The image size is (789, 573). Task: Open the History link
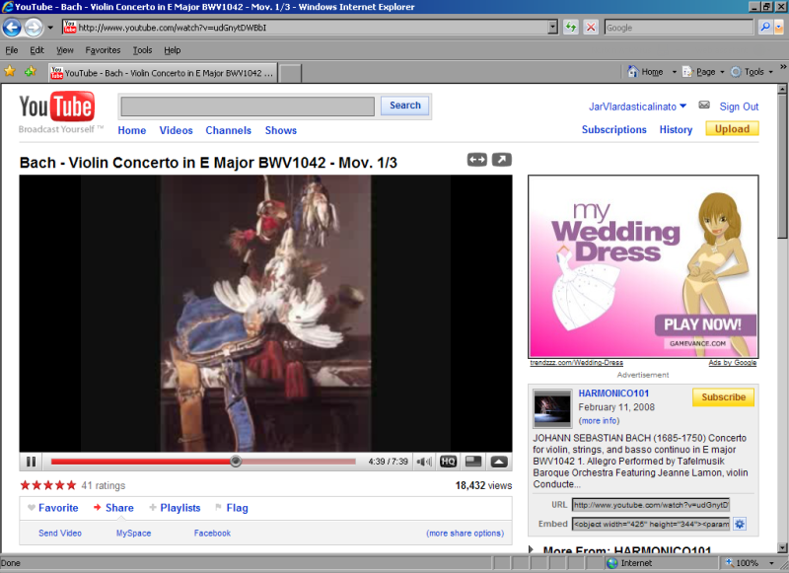(x=676, y=129)
